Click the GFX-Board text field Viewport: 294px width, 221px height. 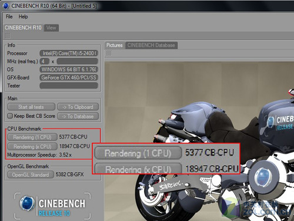69,78
